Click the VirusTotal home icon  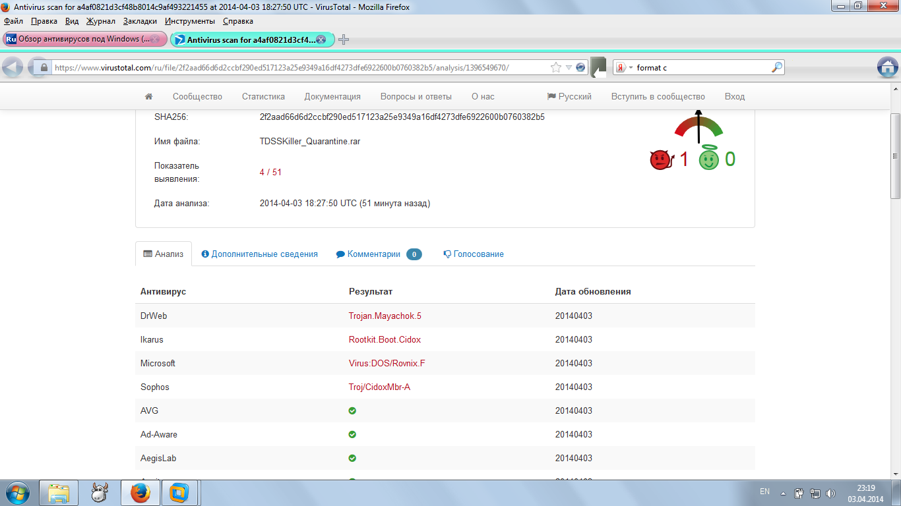click(148, 96)
